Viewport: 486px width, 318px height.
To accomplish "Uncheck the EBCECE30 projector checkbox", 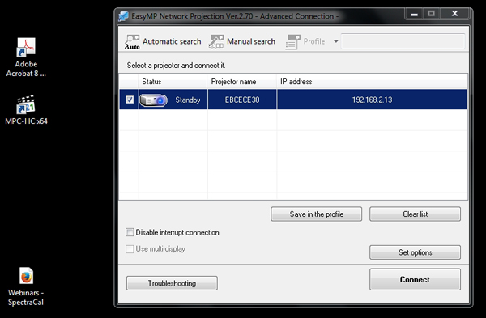I will click(130, 100).
